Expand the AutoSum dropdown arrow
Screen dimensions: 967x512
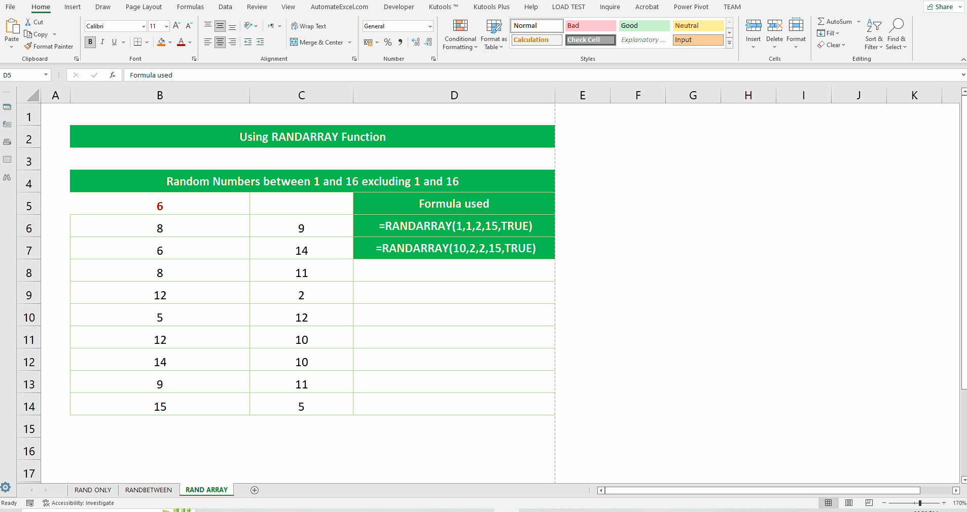click(858, 22)
